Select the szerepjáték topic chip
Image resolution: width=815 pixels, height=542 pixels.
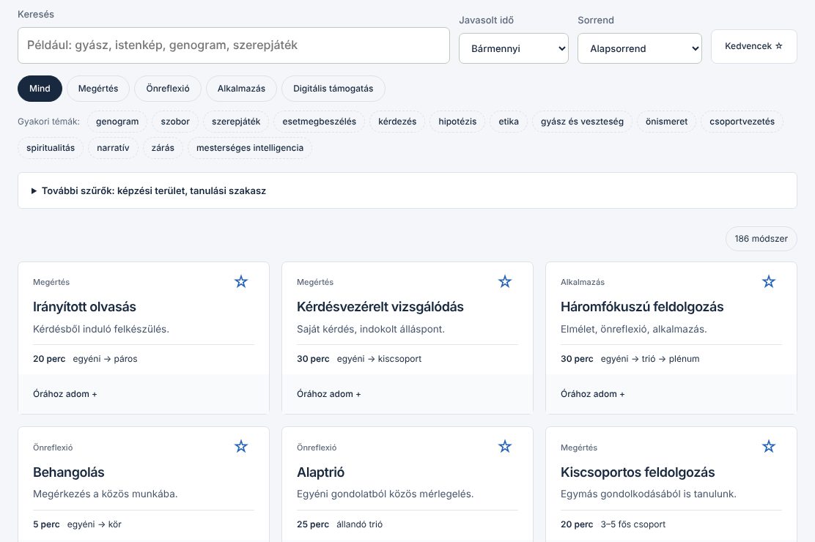point(236,122)
